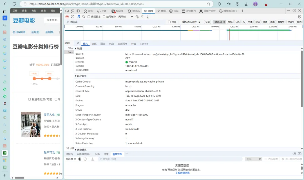The width and height of the screenshot is (304, 180).
Task: Switch to the 源代码 sources tab
Action: pyautogui.click(x=134, y=11)
